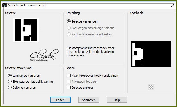Toggle the checkerboard transparency preview icon

coord(151,87)
